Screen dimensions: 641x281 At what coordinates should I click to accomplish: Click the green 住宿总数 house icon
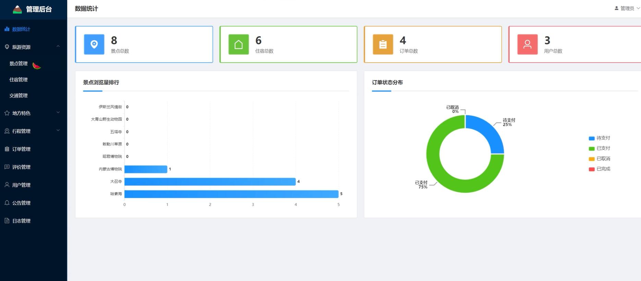239,44
